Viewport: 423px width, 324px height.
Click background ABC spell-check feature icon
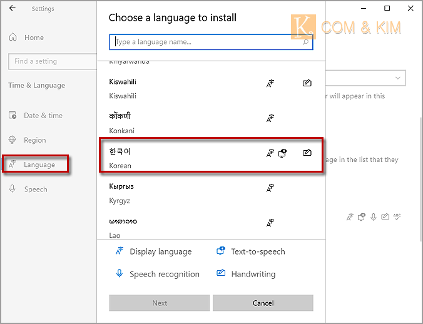pos(397,216)
